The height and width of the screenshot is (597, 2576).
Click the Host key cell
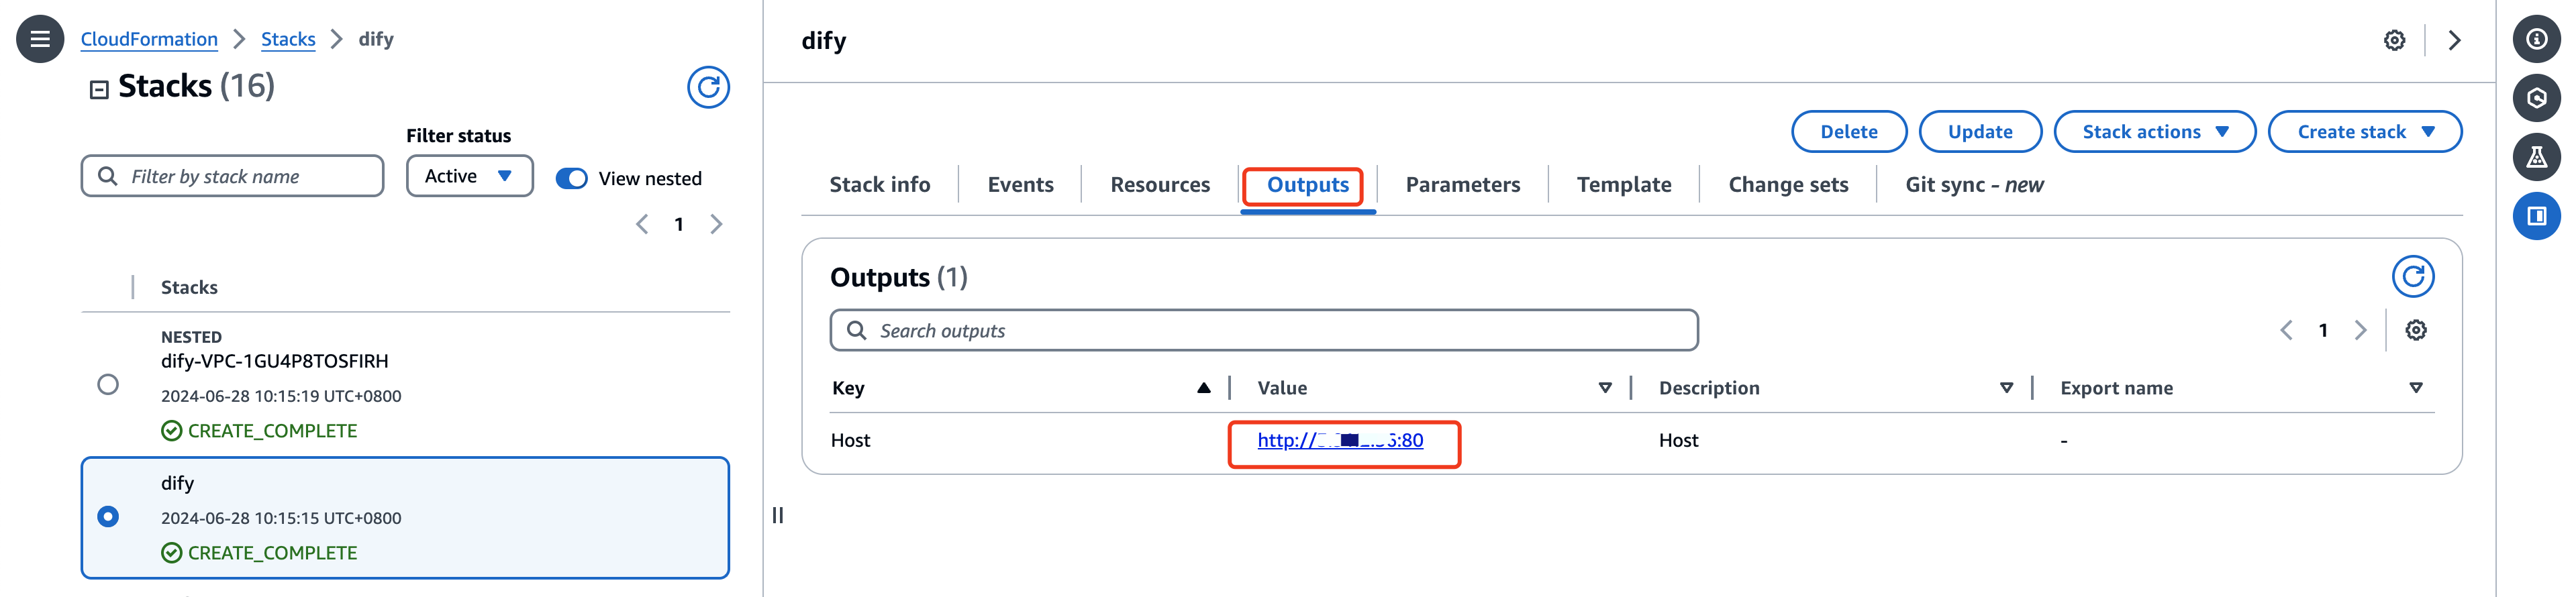850,440
